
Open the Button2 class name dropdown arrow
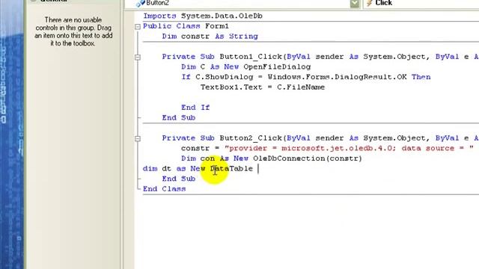pos(354,3)
